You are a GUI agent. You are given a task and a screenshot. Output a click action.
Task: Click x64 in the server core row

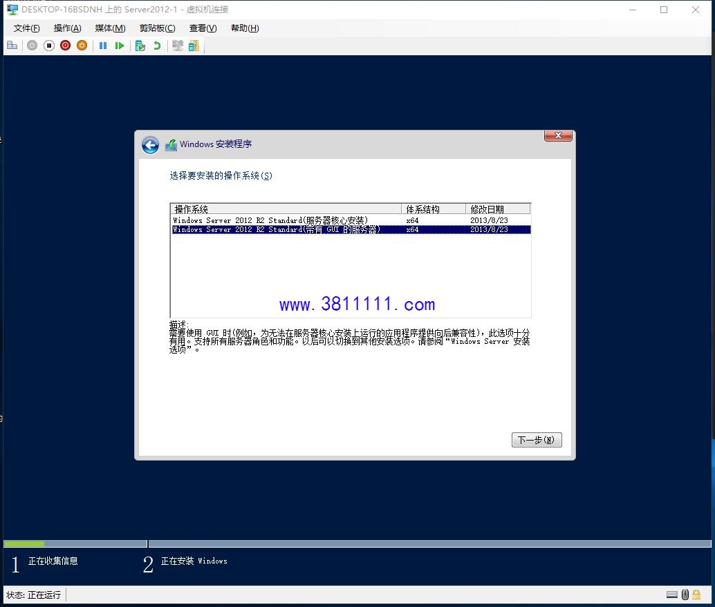[412, 220]
